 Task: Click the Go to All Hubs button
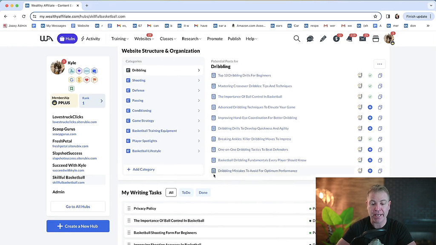(78, 207)
